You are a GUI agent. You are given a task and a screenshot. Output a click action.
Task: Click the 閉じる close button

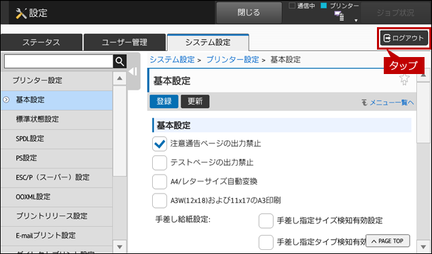point(249,13)
